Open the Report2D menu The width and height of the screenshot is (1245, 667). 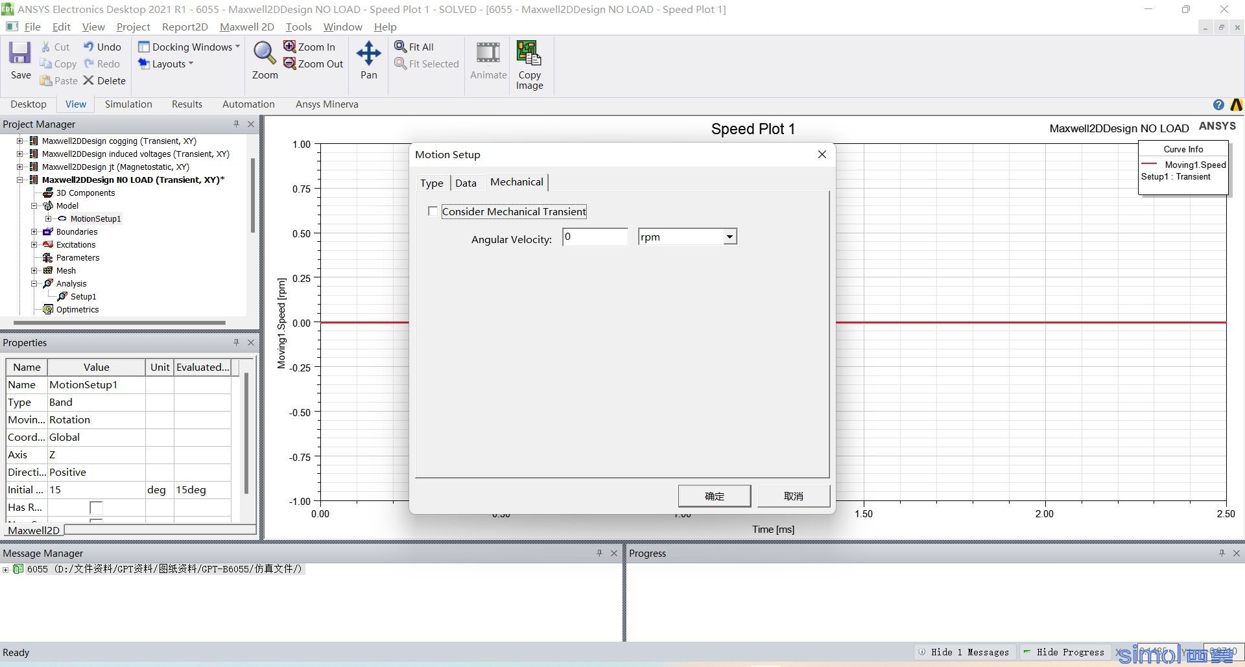point(185,27)
